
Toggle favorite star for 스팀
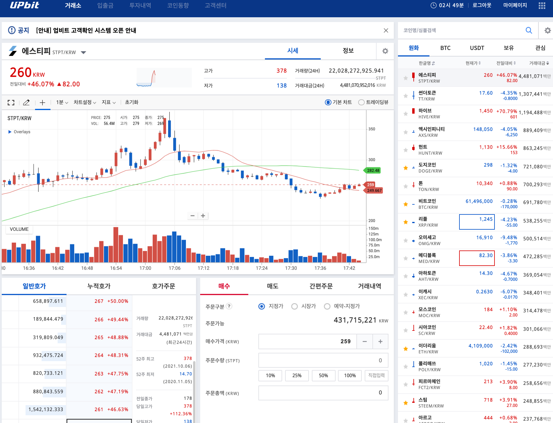point(405,403)
